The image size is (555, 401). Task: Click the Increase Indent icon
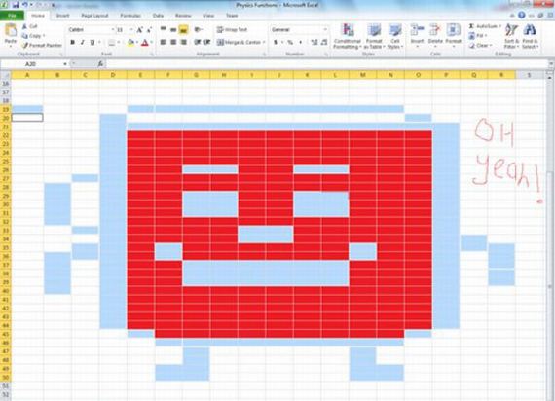[207, 42]
